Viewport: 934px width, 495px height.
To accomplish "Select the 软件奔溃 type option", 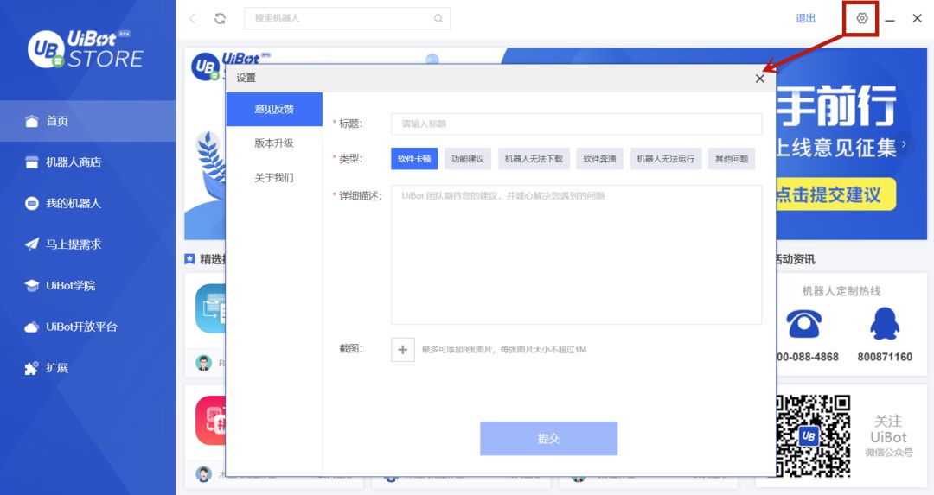I will click(x=600, y=159).
